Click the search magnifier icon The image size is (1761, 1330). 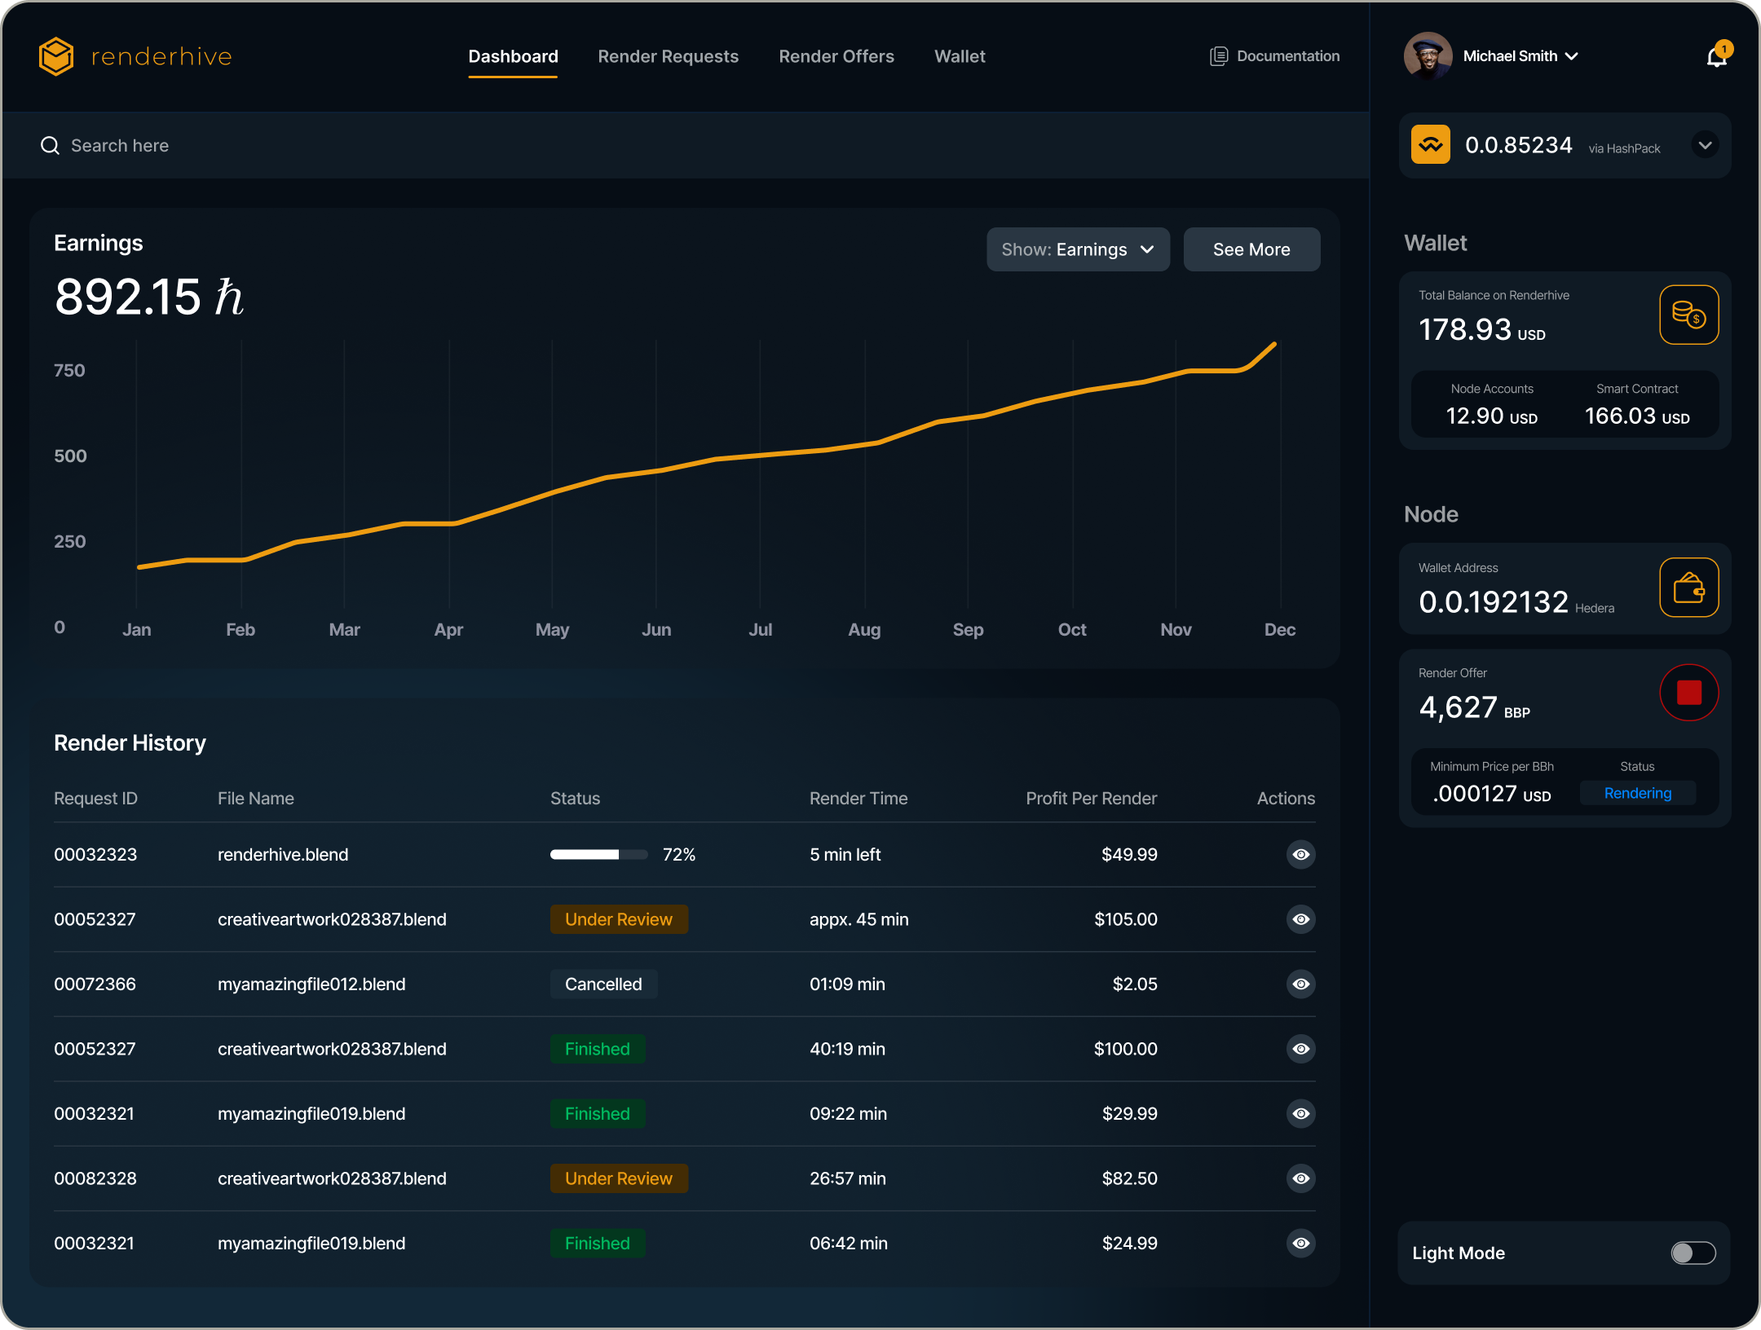coord(50,145)
